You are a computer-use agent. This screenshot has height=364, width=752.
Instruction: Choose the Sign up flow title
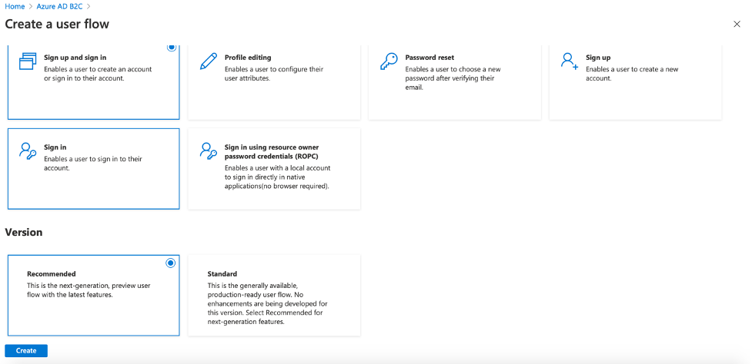pos(598,58)
